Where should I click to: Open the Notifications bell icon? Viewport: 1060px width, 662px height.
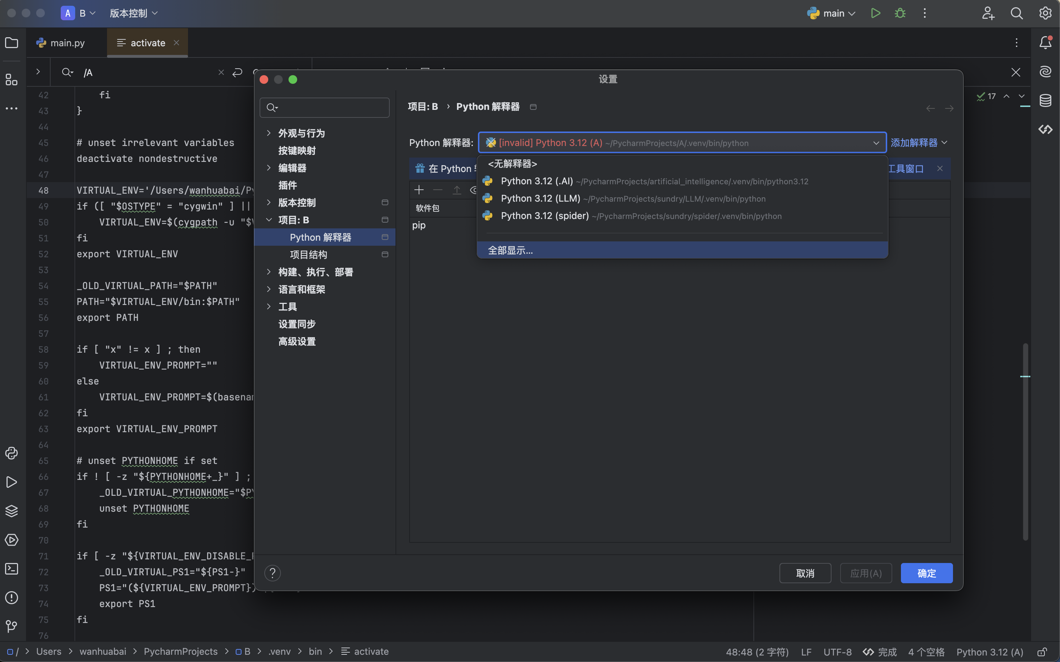pos(1045,43)
